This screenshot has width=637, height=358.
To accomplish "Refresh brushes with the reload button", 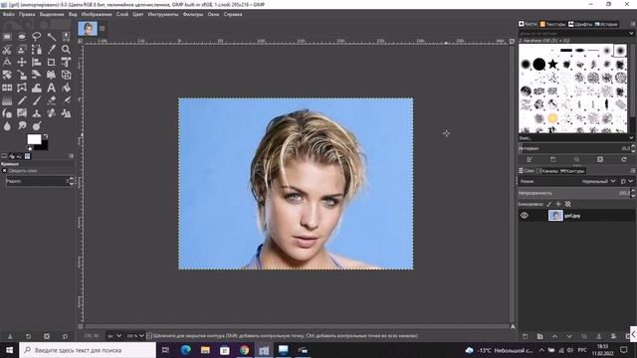I will click(624, 159).
